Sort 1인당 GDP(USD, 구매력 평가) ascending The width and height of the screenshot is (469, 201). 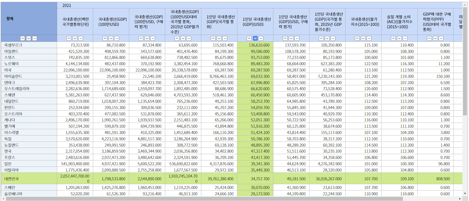pos(285,38)
